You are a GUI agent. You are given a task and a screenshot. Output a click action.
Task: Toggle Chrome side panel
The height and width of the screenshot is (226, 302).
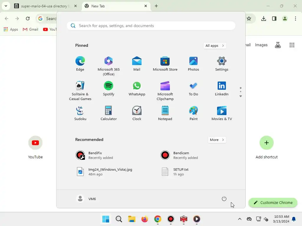coord(274,19)
